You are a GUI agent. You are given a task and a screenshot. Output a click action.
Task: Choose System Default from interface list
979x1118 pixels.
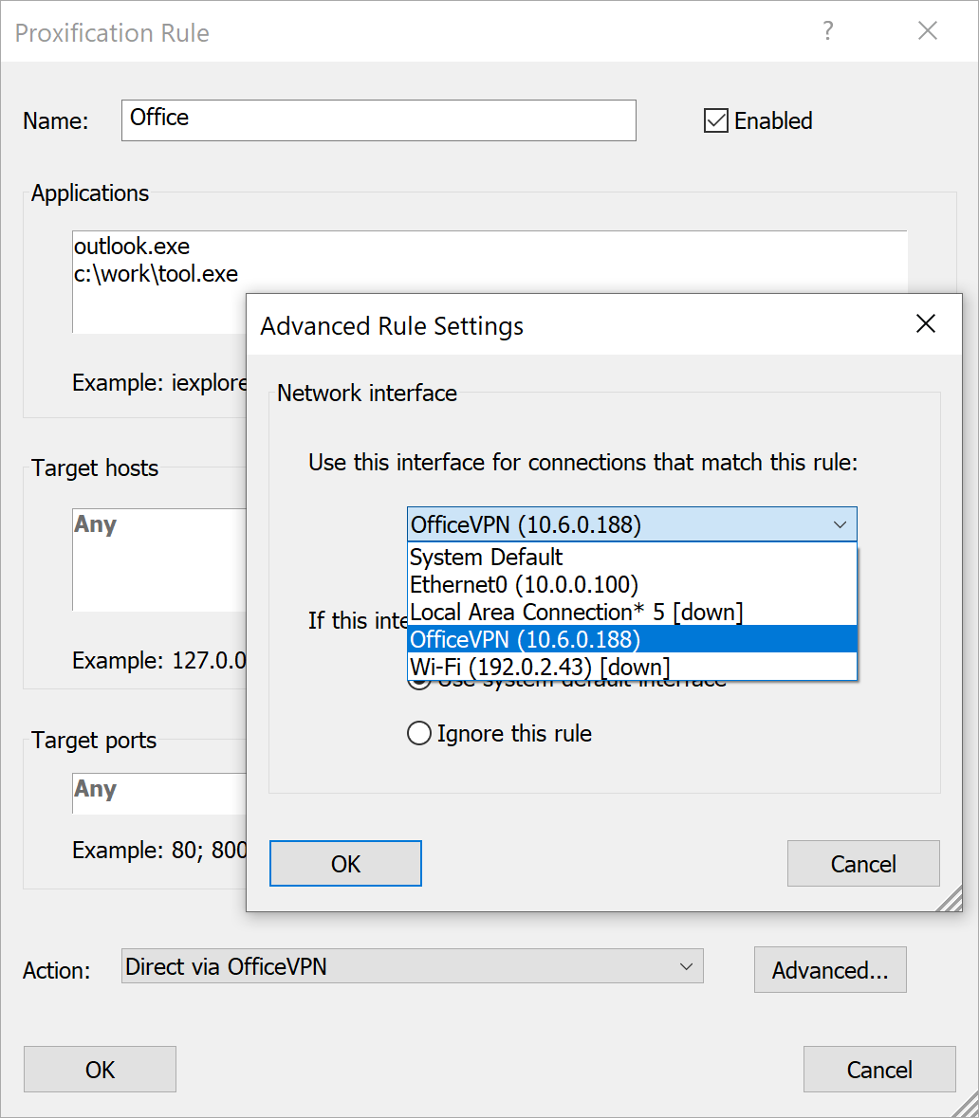pyautogui.click(x=487, y=557)
